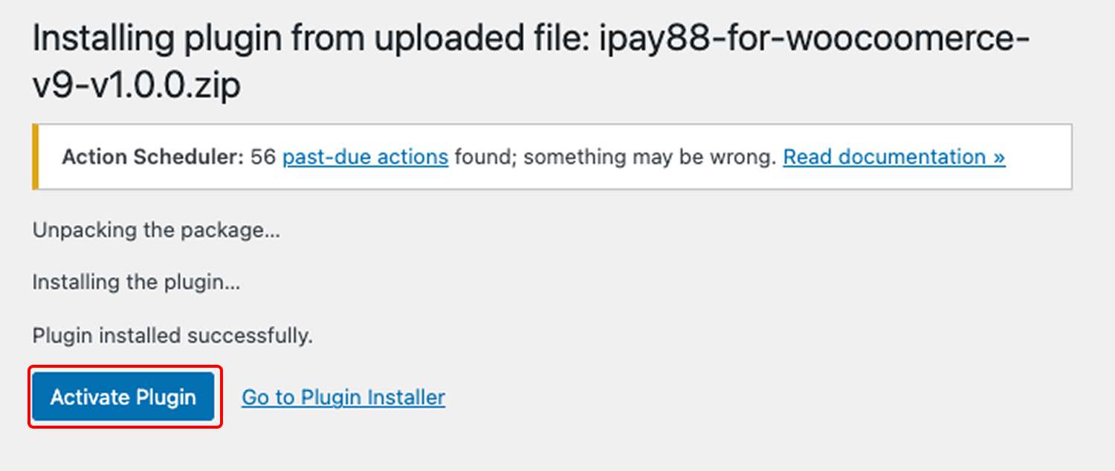Click the number 56 in the notice
The image size is (1115, 471).
point(263,157)
